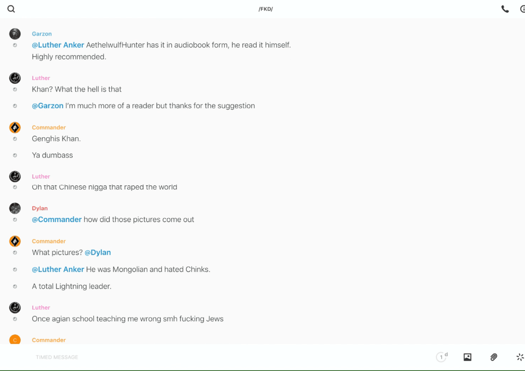Open conversation info icon at top right
The width and height of the screenshot is (525, 371).
coord(522,9)
